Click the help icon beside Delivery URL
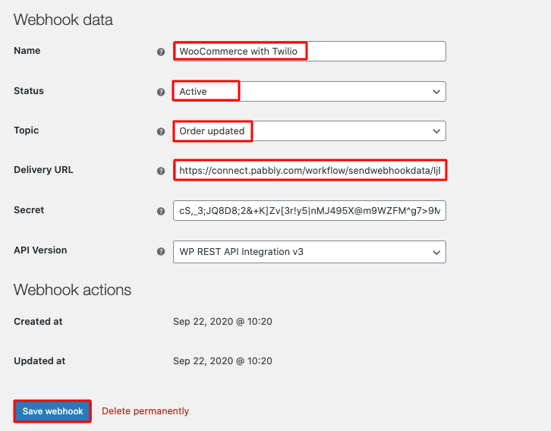551x431 pixels. coord(161,171)
